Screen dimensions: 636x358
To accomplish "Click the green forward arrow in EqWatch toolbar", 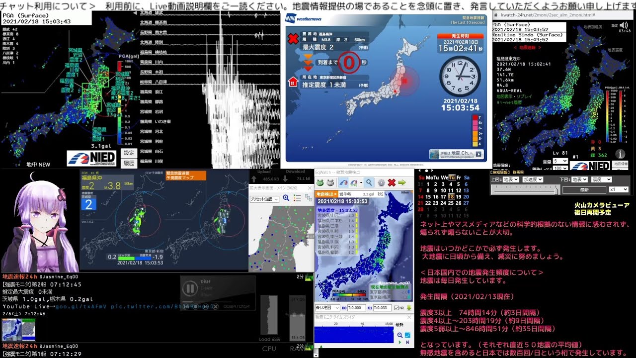I will pyautogui.click(x=402, y=183).
